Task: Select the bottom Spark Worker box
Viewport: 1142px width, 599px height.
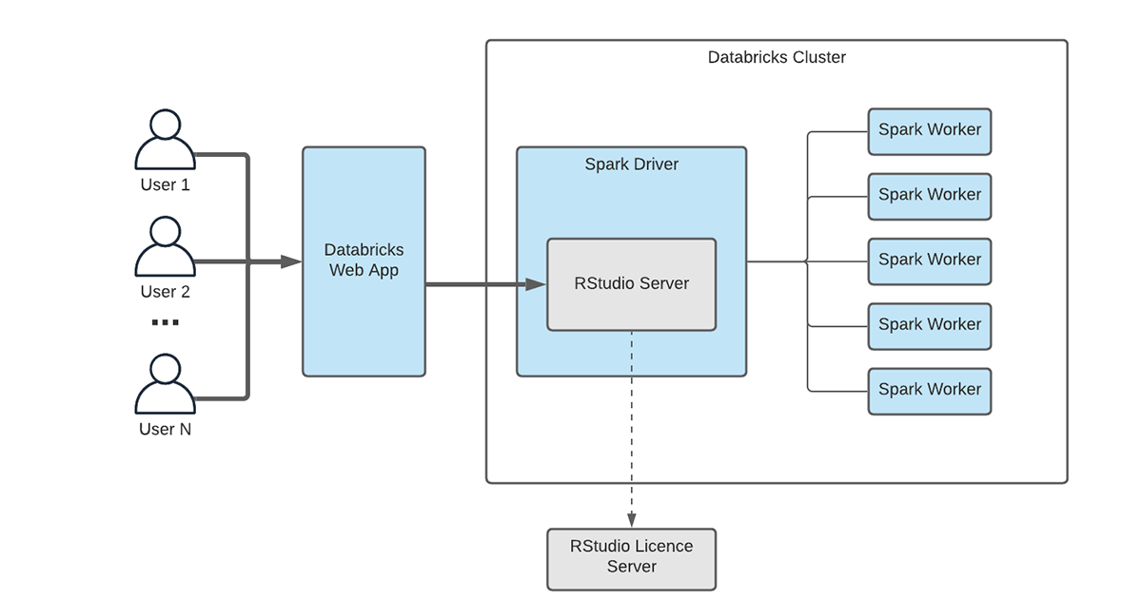Action: click(x=930, y=391)
